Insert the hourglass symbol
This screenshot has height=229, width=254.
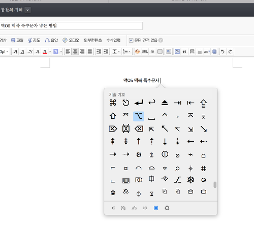pyautogui.click(x=152, y=194)
